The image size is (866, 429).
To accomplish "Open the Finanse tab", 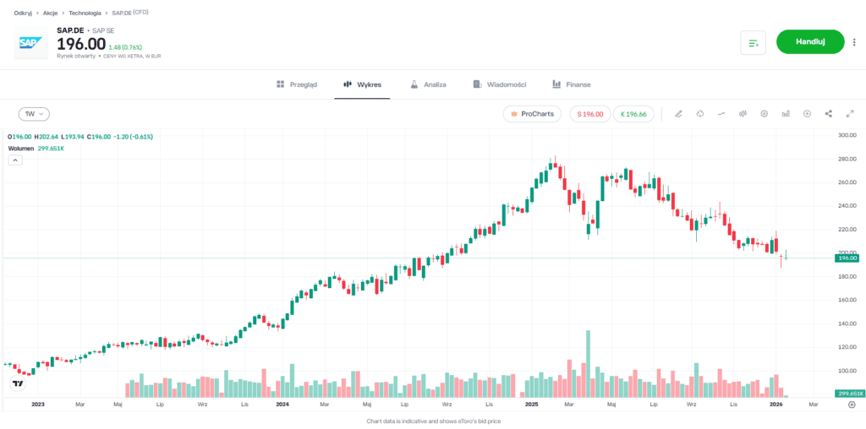I will pos(572,84).
